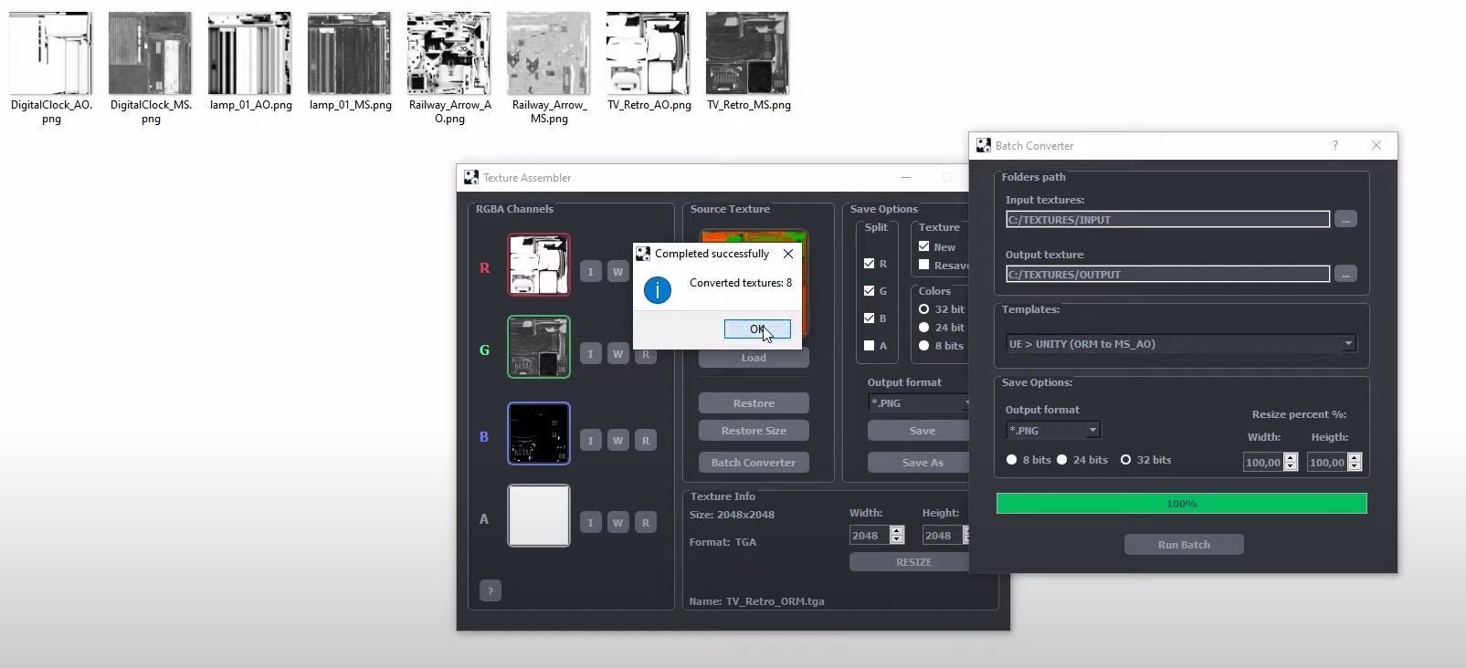Screen dimensions: 1466x668
Task: Select 8 bits in Batch Converter
Action: (1011, 460)
